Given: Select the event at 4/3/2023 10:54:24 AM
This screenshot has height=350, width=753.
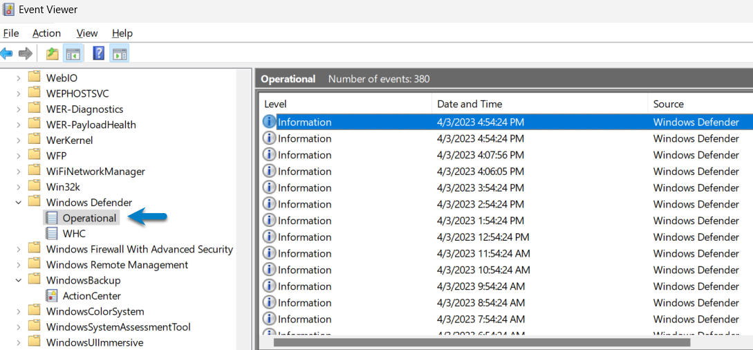Looking at the screenshot, I should [x=506, y=270].
